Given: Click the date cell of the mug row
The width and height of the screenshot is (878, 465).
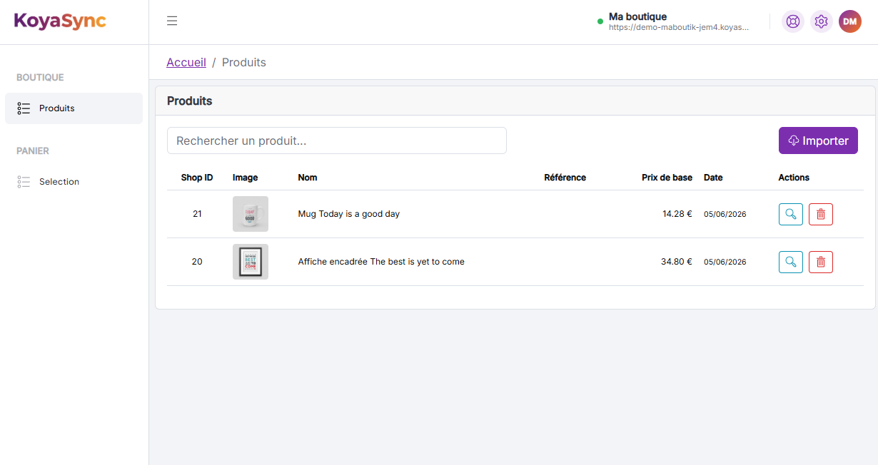Looking at the screenshot, I should click(725, 214).
